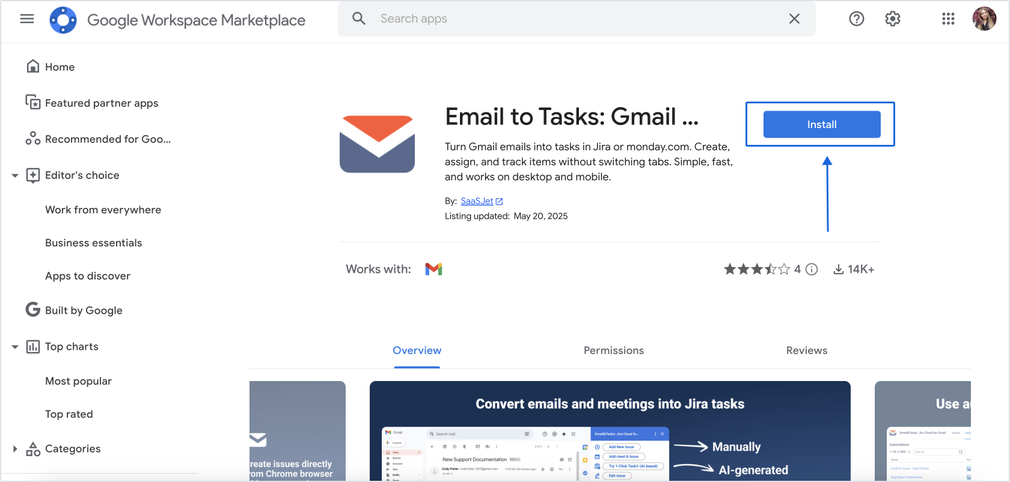Open the SaaSJet developer link
Image resolution: width=1010 pixels, height=482 pixels.
477,201
